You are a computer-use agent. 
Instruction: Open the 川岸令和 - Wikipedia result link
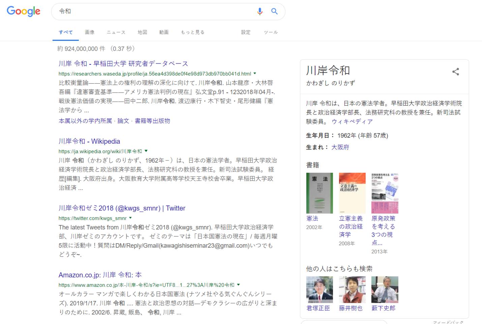pos(89,141)
